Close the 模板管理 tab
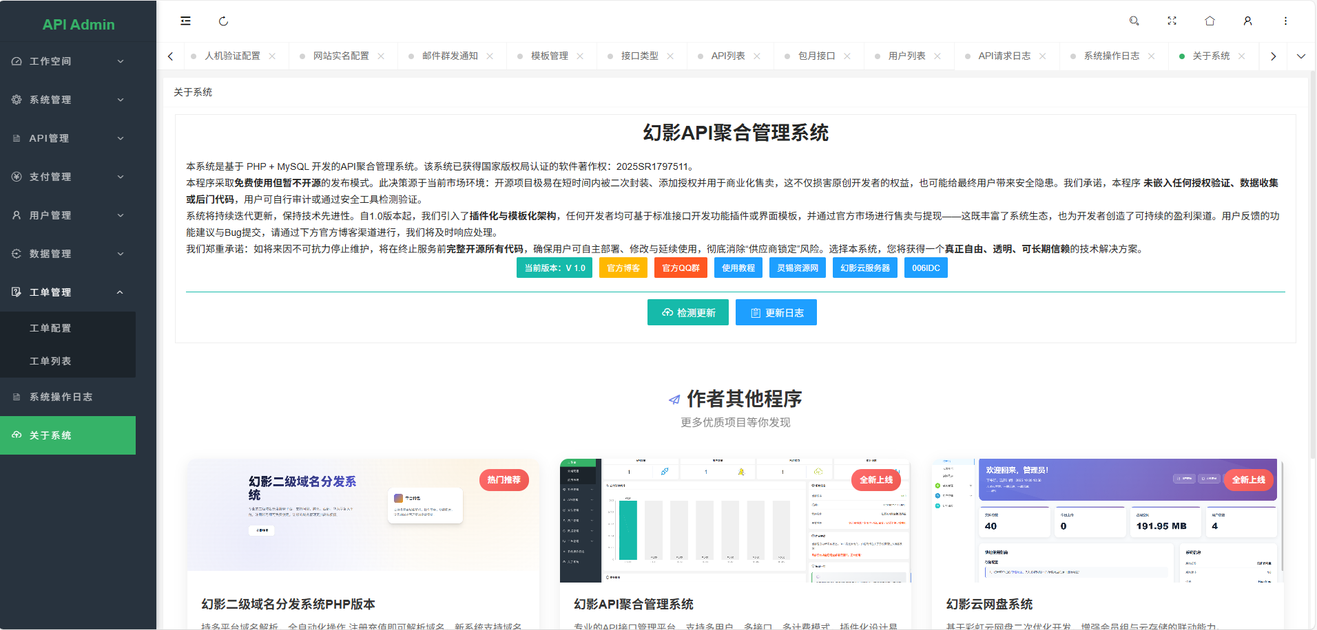The width and height of the screenshot is (1317, 630). tap(581, 56)
